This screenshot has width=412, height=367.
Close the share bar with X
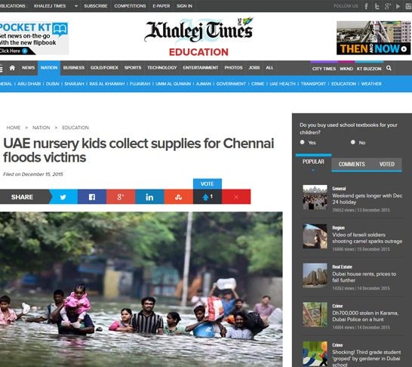coord(236,197)
